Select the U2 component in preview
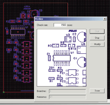The image size is (110, 105). 68,39
